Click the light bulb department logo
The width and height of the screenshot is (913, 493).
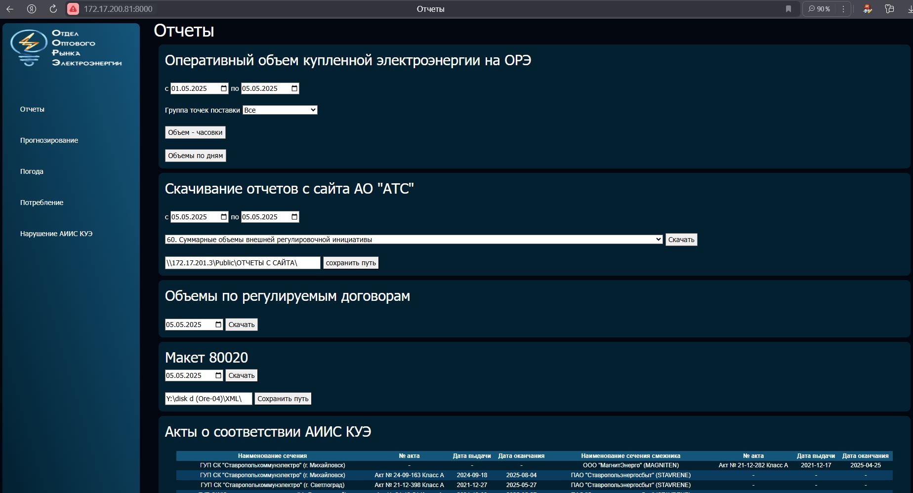click(29, 47)
